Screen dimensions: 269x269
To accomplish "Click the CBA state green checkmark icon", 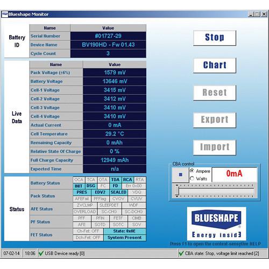I will click(x=181, y=253).
